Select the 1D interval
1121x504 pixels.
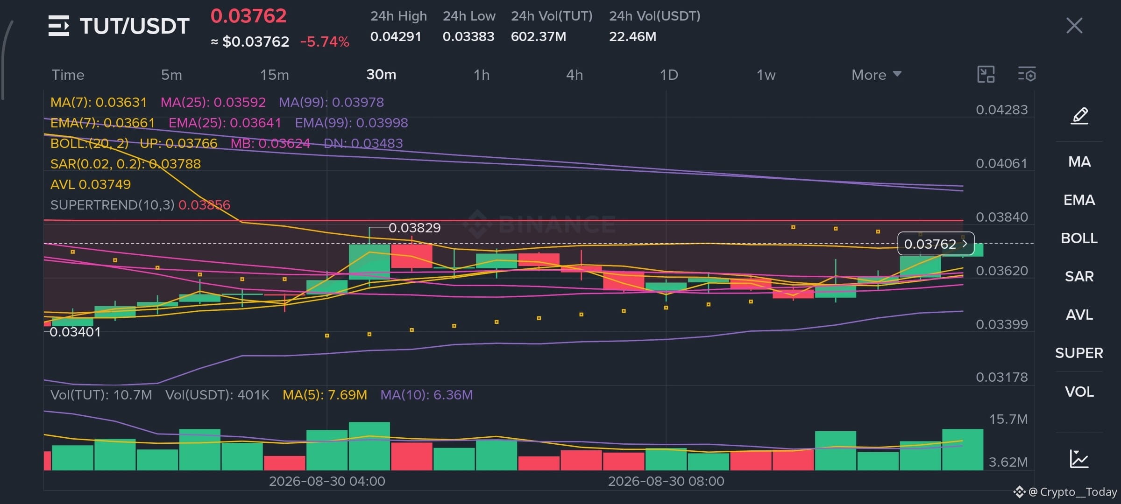[669, 75]
